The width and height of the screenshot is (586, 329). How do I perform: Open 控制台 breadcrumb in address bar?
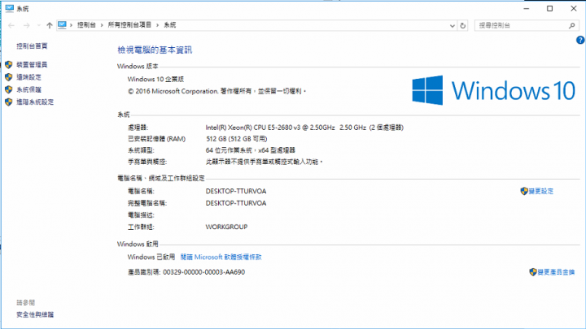pyautogui.click(x=86, y=25)
